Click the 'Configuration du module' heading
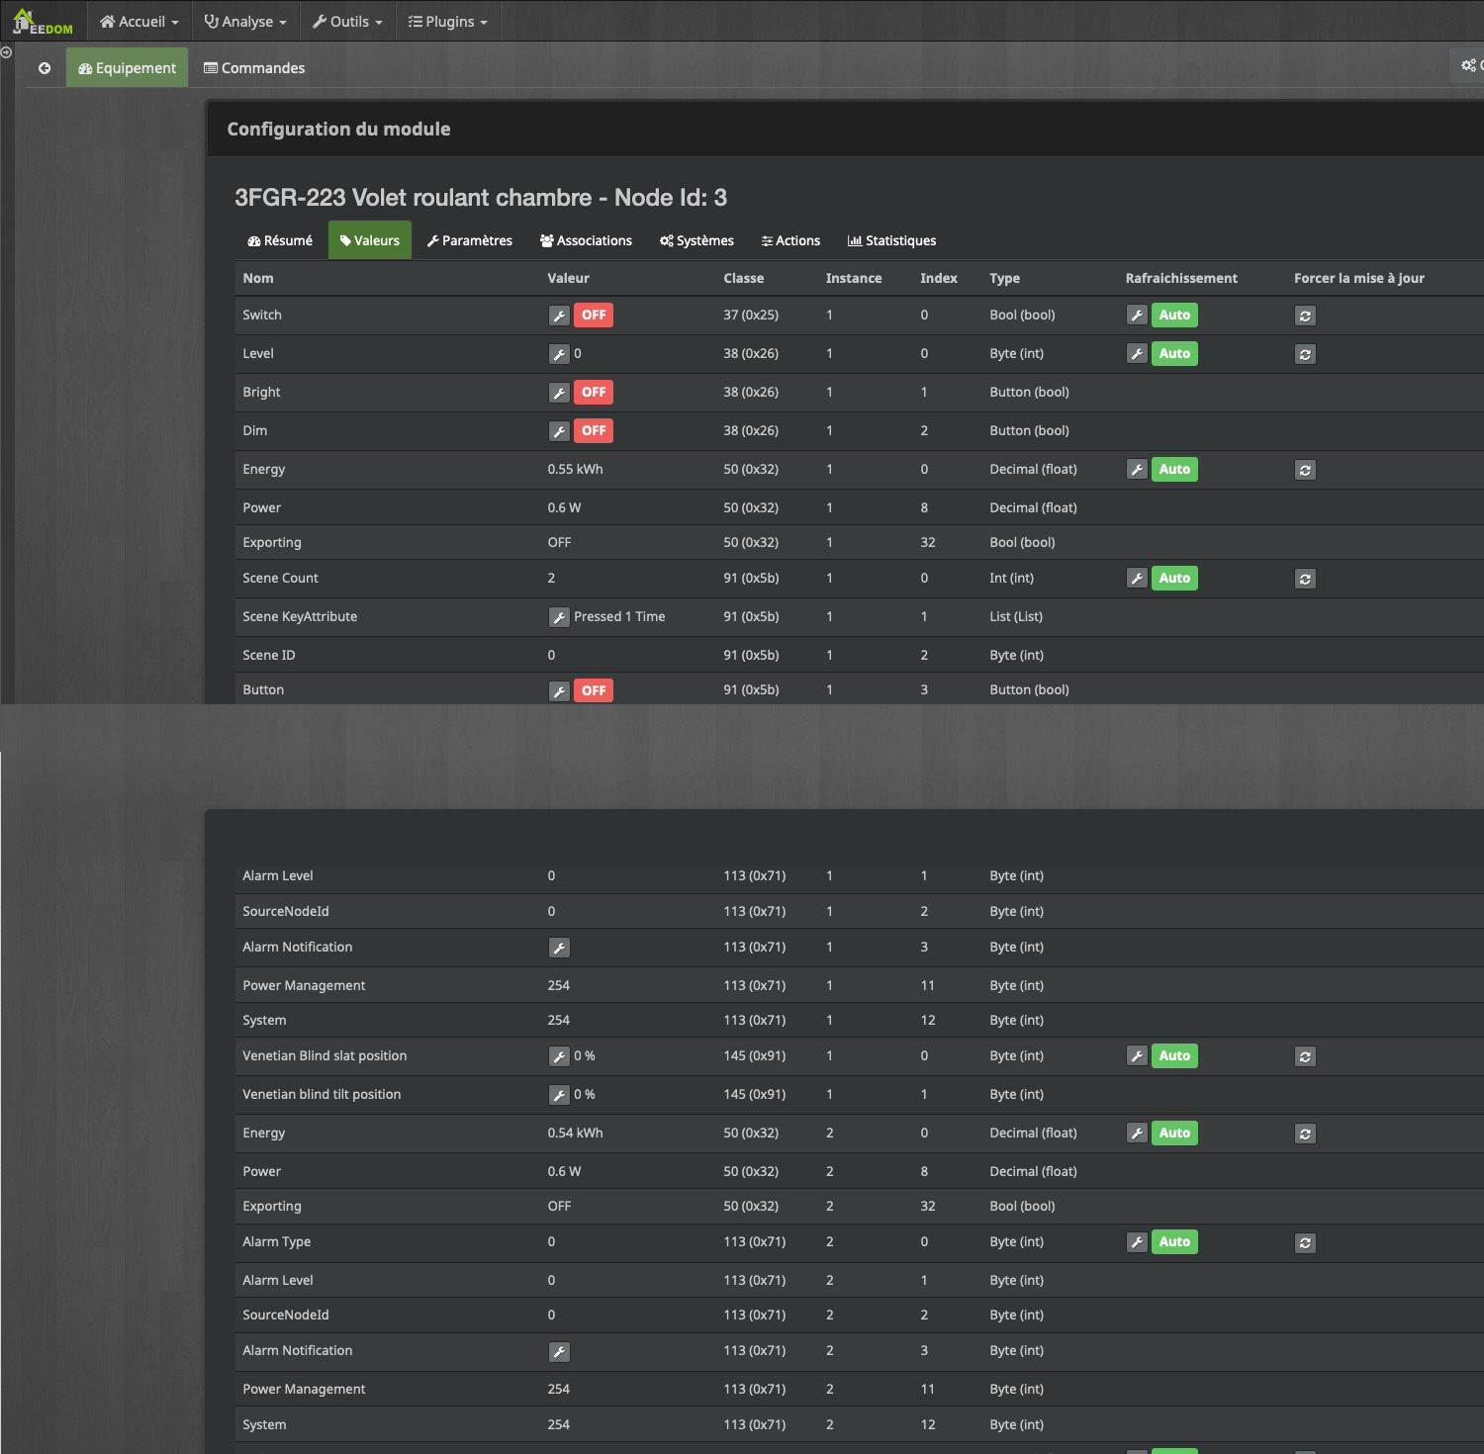This screenshot has width=1484, height=1454. [338, 130]
